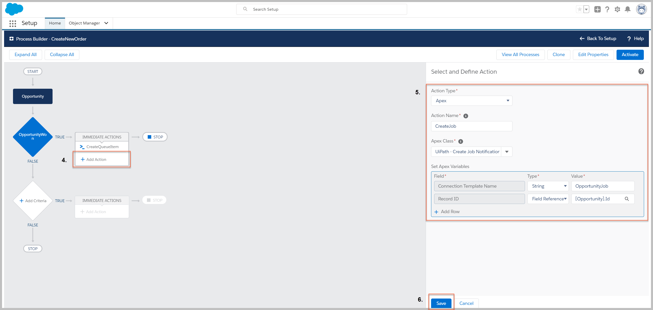
Task: Click the Process Builder title icon
Action: (x=11, y=39)
